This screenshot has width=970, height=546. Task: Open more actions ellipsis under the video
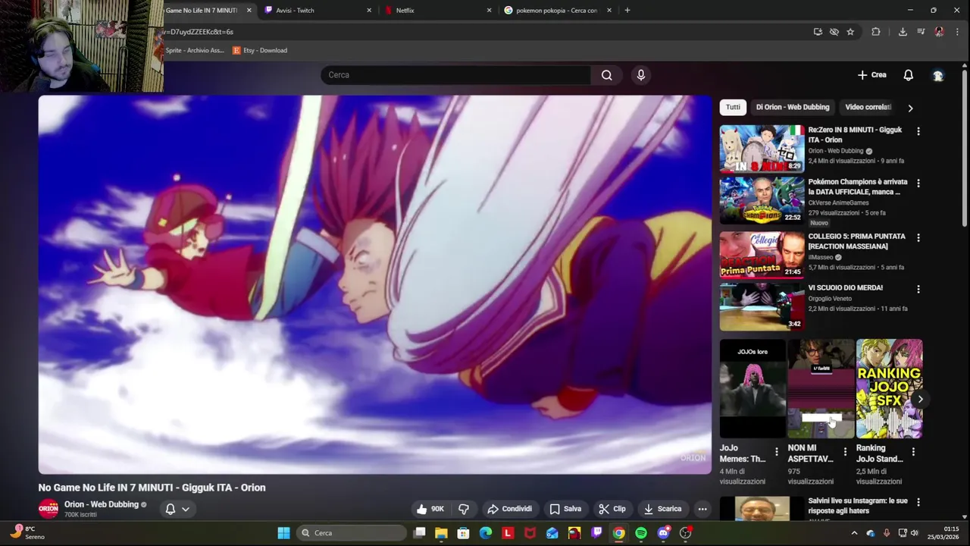702,509
